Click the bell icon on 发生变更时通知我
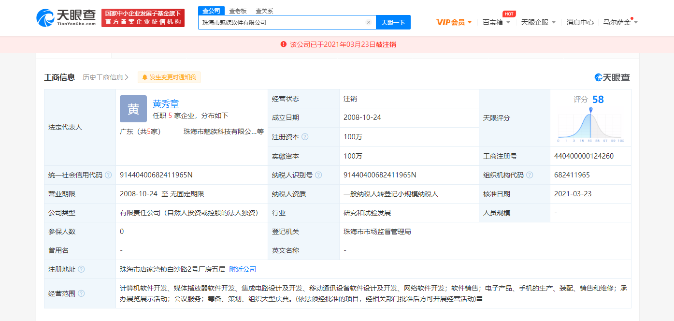The height and width of the screenshot is (321, 674). [144, 77]
